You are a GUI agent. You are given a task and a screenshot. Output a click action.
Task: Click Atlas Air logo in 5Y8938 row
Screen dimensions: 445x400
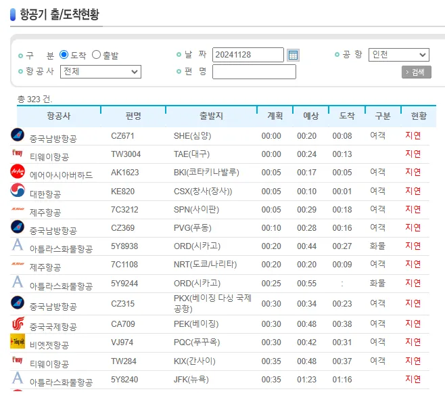click(x=18, y=244)
